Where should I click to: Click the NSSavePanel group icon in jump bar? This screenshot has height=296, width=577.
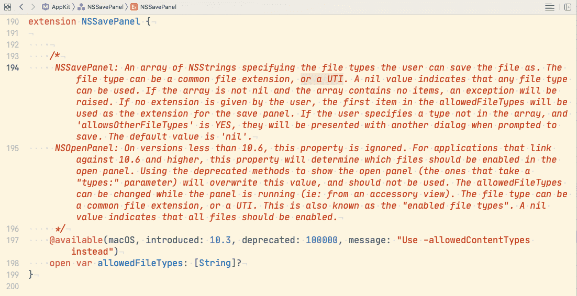pos(81,7)
